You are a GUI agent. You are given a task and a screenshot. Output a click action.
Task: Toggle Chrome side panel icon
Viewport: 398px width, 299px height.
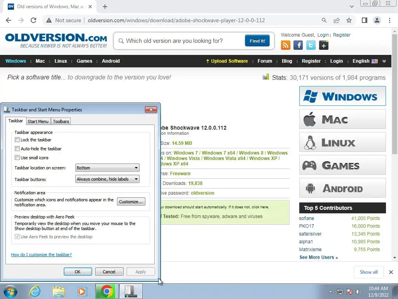pyautogui.click(x=365, y=20)
